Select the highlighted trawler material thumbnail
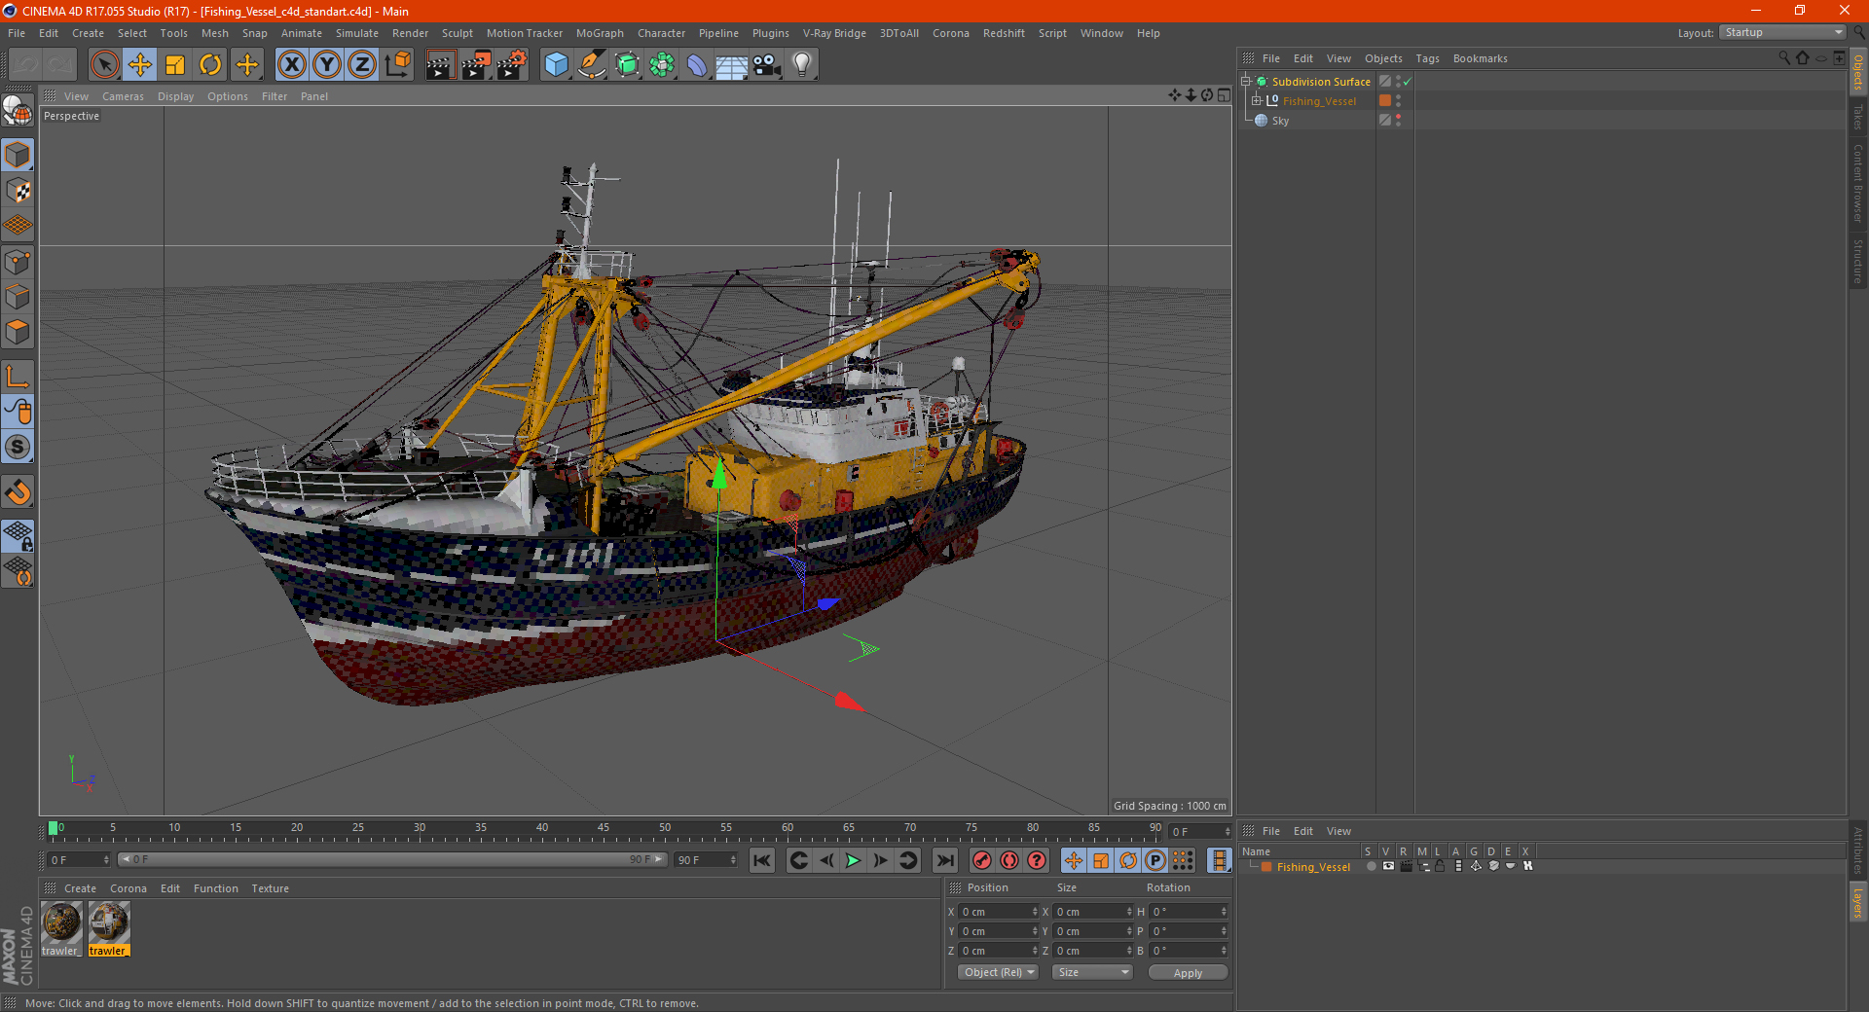Viewport: 1869px width, 1012px height. point(108,922)
